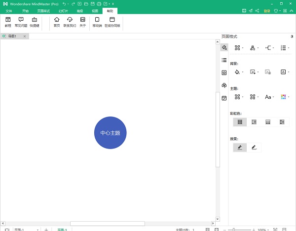The image size is (296, 231).
Task: Open the task calendar side panel icon
Action: coord(224,98)
